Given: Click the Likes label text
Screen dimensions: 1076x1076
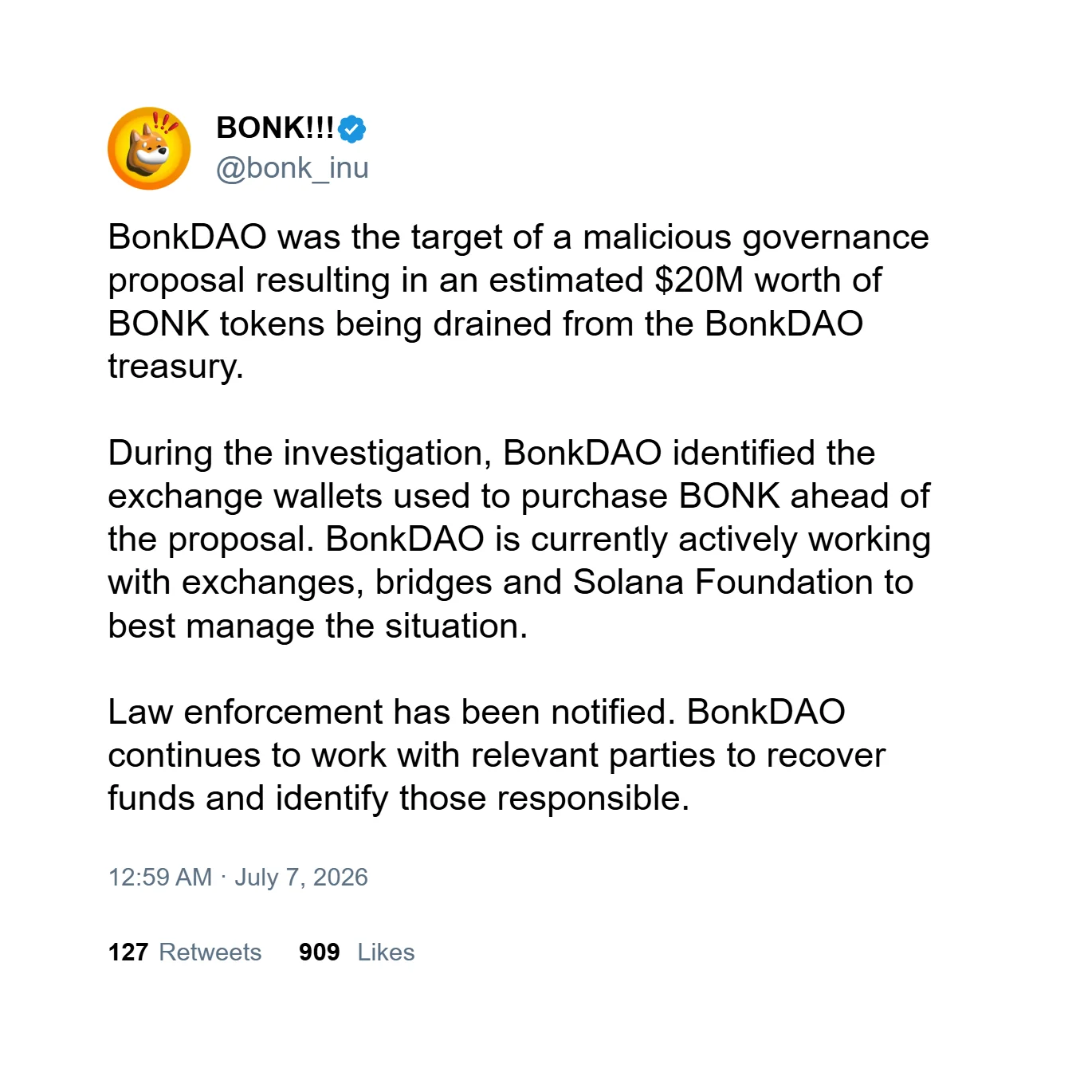Looking at the screenshot, I should point(386,952).
